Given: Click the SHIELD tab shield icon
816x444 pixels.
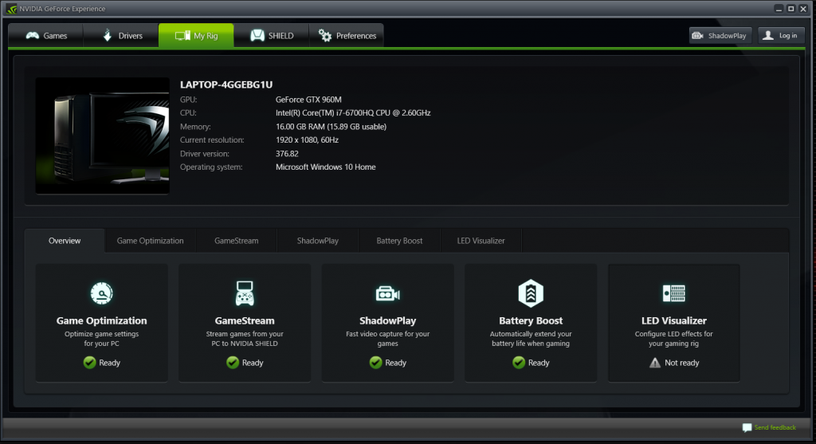Looking at the screenshot, I should pos(257,35).
